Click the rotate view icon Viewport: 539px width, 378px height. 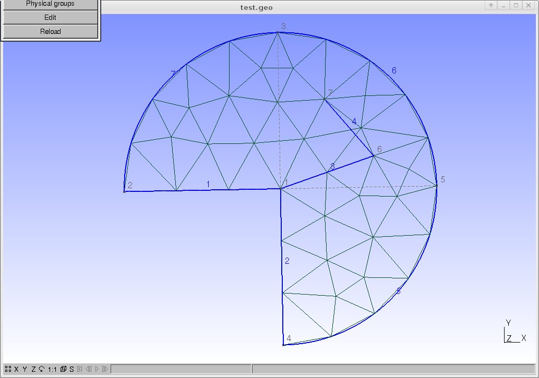tap(42, 369)
